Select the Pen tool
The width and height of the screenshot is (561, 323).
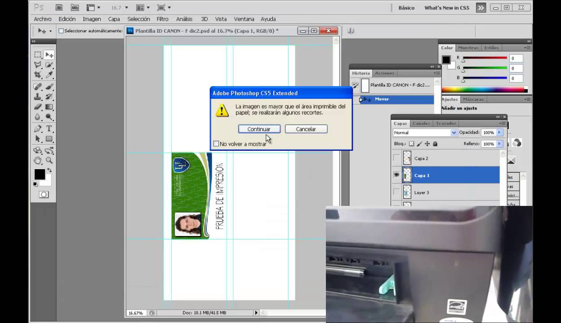[38, 129]
